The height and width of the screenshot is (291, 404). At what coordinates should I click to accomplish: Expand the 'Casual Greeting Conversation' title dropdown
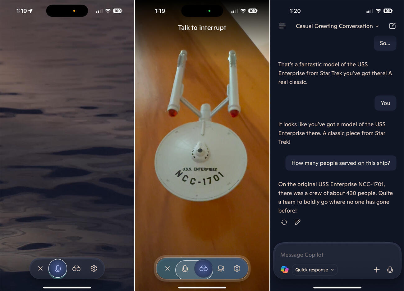(x=337, y=26)
